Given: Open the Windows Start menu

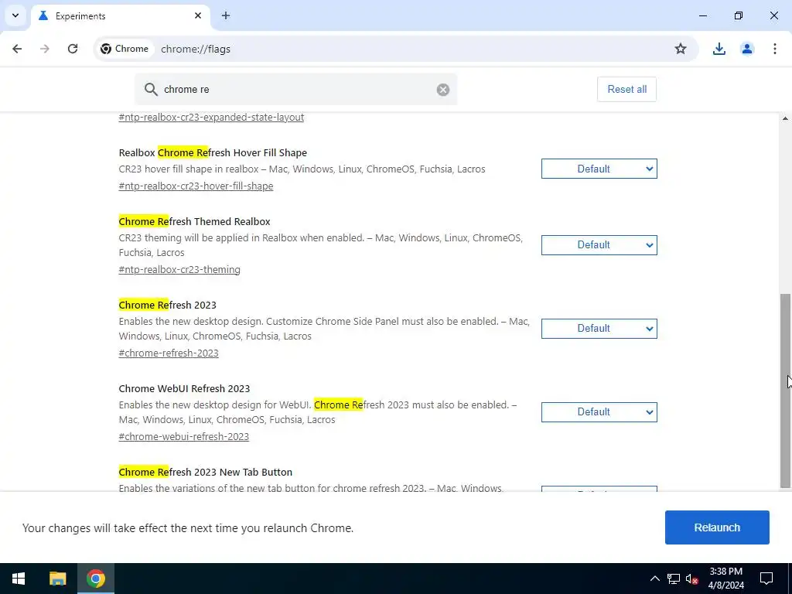Looking at the screenshot, I should (19, 579).
